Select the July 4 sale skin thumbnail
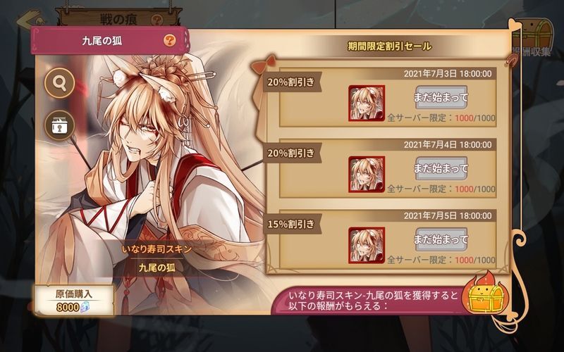The width and height of the screenshot is (564, 352). (x=367, y=174)
